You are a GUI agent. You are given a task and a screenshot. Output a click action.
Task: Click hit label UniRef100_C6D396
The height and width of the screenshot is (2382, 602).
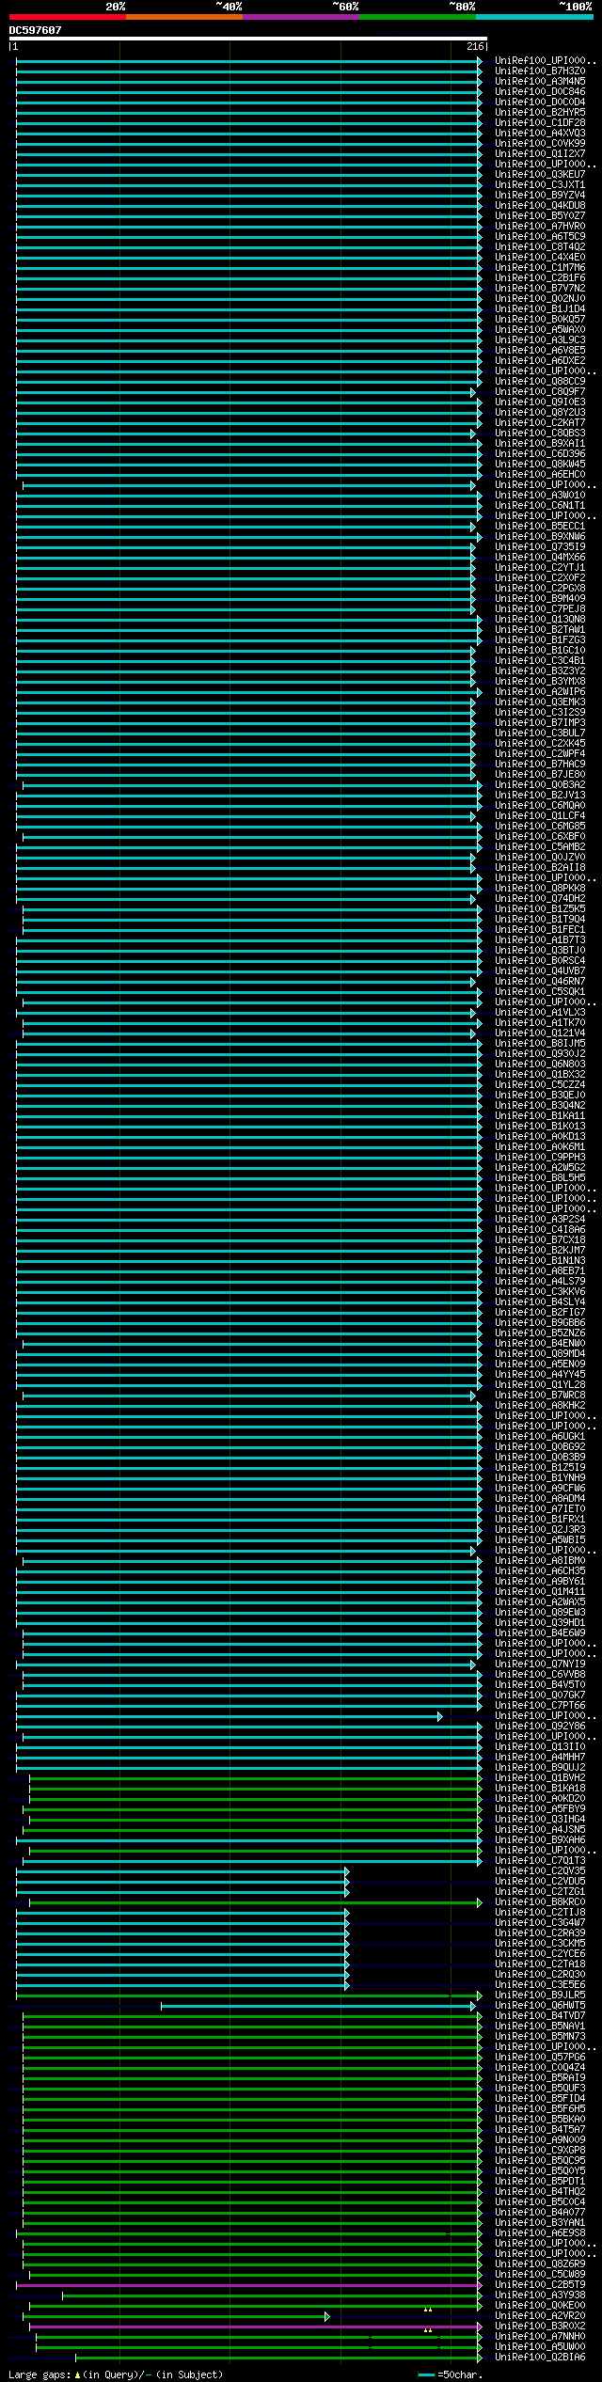point(540,453)
